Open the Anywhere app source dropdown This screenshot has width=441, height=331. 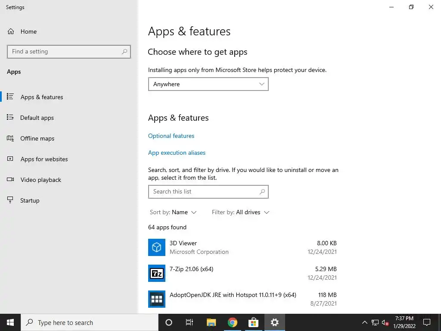[x=208, y=84]
